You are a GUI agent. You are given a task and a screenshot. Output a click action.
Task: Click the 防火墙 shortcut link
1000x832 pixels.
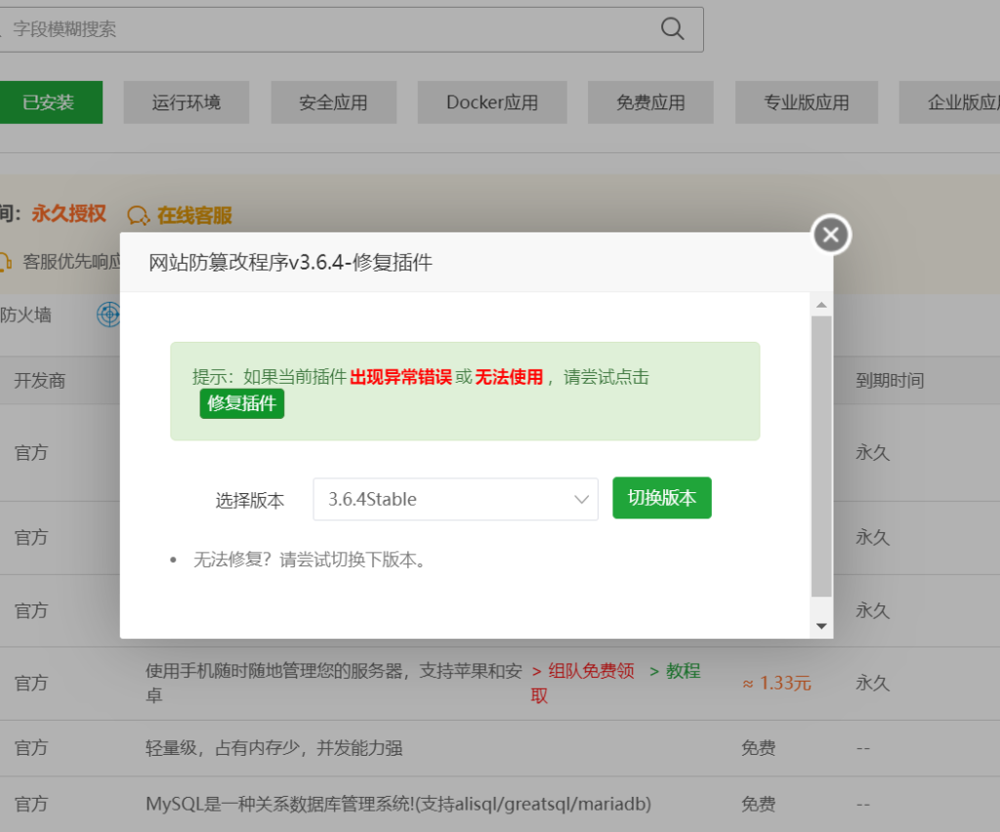tap(25, 314)
